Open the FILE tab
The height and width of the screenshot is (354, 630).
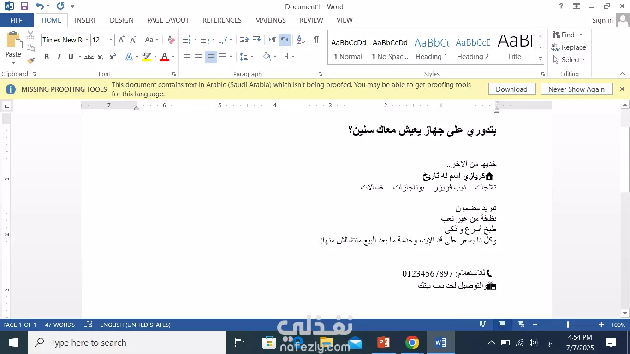tap(17, 20)
